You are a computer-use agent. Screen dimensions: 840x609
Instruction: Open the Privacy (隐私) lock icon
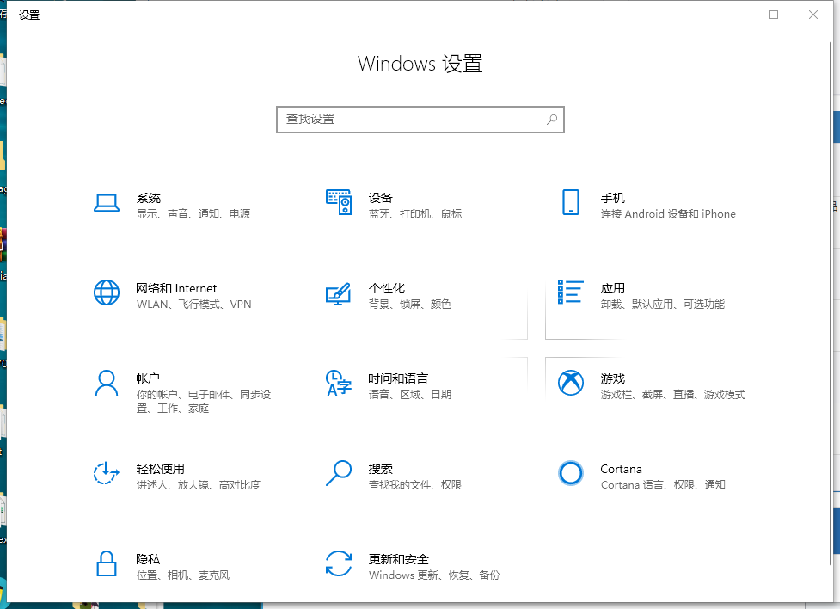[x=107, y=564]
